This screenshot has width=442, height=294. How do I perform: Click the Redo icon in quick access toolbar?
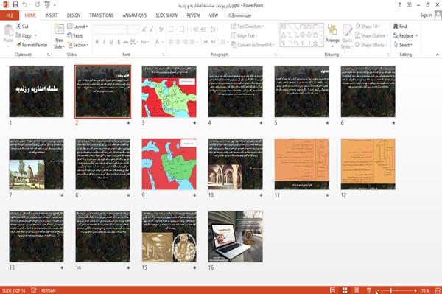point(38,5)
